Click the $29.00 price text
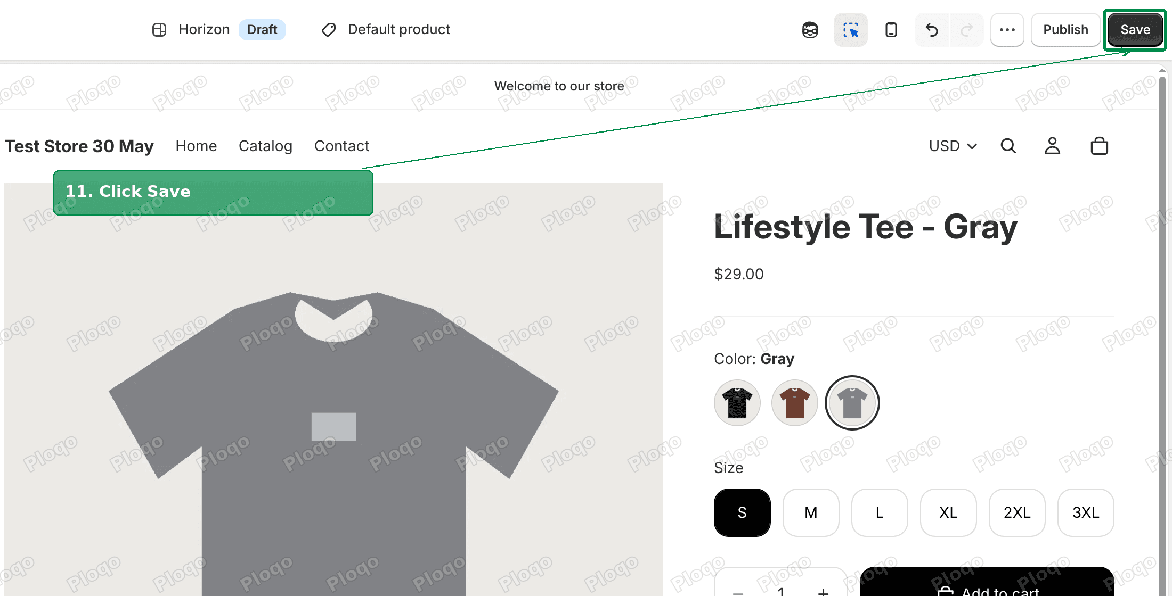 [739, 274]
